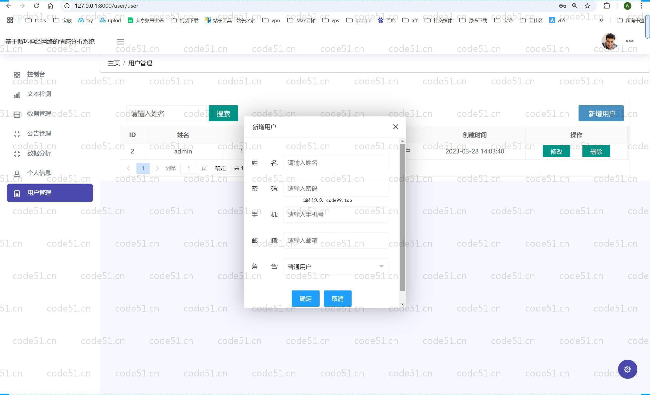
Task: Go to the next page with the pagination arrow
Action: pyautogui.click(x=158, y=168)
